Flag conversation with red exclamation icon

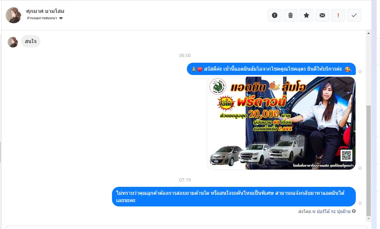[x=338, y=15]
